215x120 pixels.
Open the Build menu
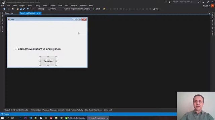pos(30,6)
